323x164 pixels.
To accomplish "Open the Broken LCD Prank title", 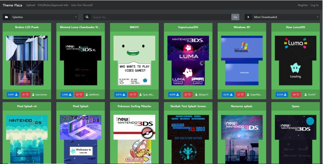I will click(27, 27).
